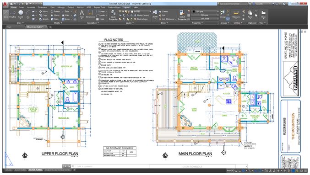Click the Insert block icon

pos(155,14)
